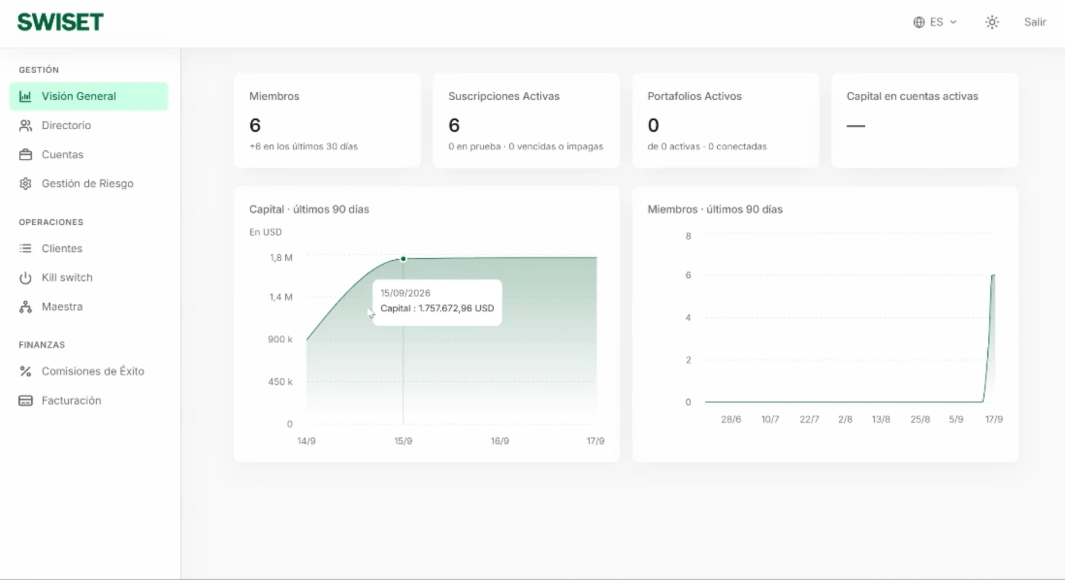Screen dimensions: 1065x580
Task: Expand the ES language dropdown chevron
Action: (954, 22)
